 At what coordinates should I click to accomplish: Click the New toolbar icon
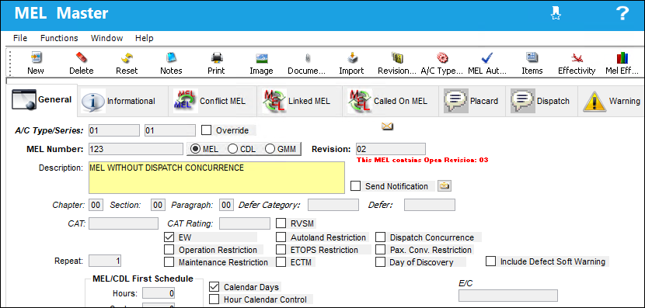(36, 57)
